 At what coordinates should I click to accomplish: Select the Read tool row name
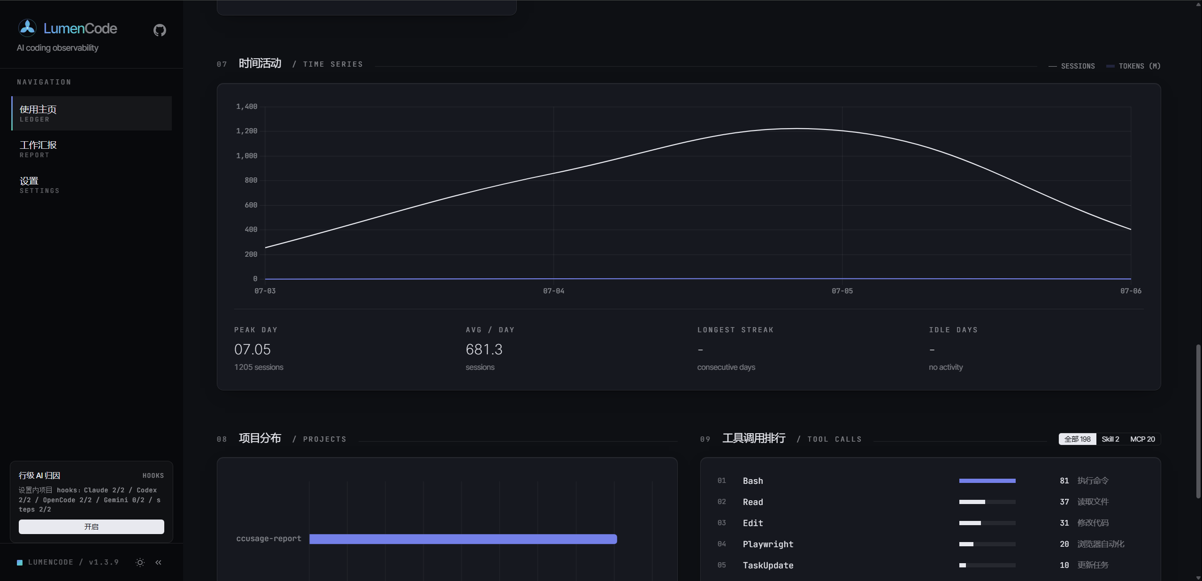pos(753,502)
